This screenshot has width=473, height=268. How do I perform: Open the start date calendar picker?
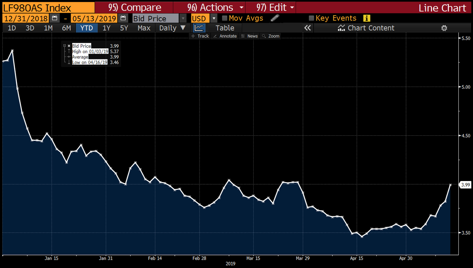(54, 18)
